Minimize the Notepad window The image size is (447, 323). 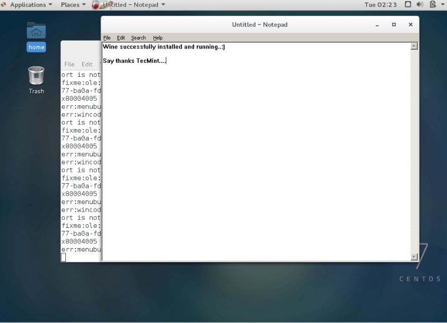(377, 25)
